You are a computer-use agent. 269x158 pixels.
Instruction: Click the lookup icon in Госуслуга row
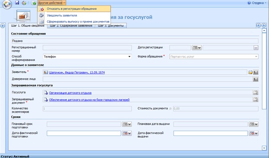click(x=256, y=93)
